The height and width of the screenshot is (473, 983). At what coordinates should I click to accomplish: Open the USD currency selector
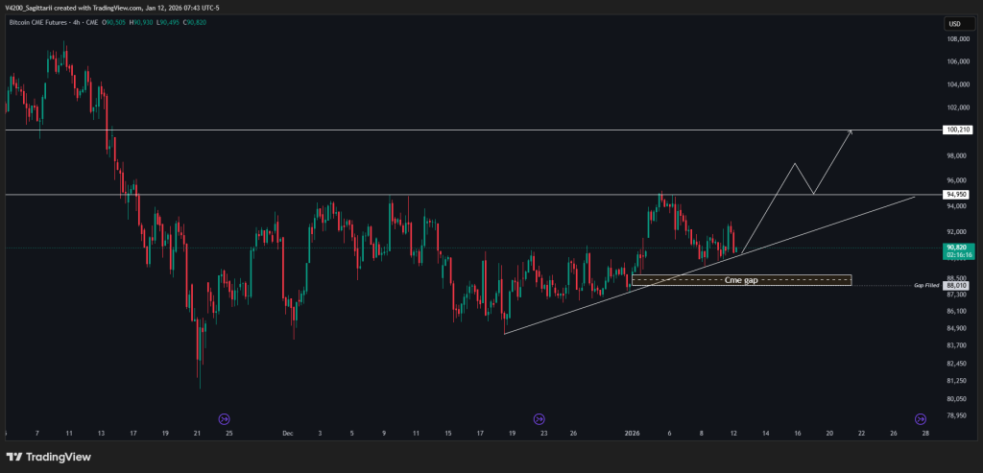tap(954, 24)
